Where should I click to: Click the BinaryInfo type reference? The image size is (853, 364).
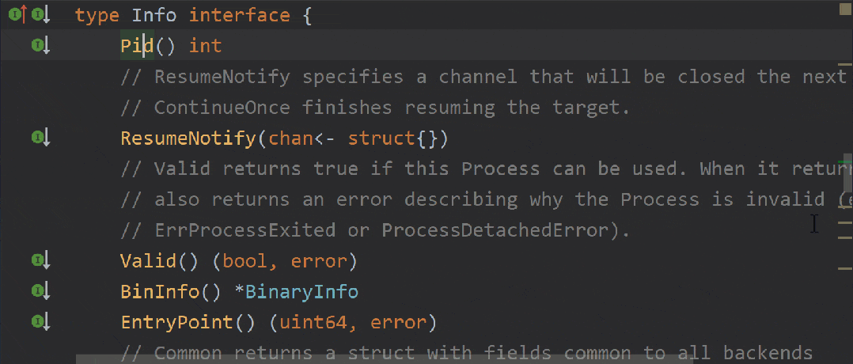(x=301, y=292)
